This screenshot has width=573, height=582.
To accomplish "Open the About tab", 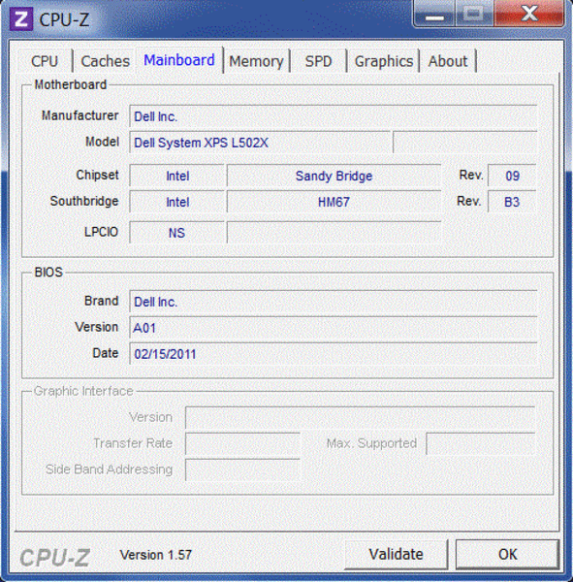I will tap(448, 61).
